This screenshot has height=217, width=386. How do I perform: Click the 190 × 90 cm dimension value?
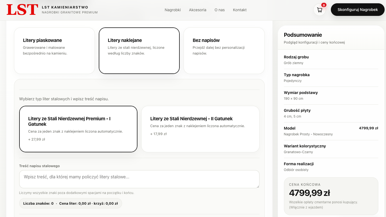point(294,99)
